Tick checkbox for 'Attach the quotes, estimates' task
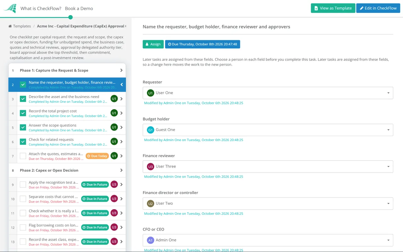This screenshot has width=403, height=252. [x=23, y=156]
